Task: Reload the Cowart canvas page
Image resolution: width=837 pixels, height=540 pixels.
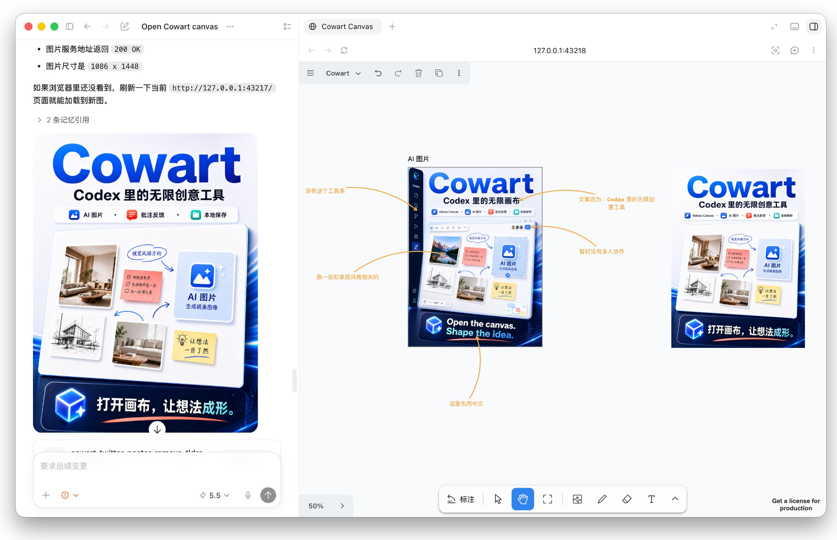Action: click(x=344, y=50)
